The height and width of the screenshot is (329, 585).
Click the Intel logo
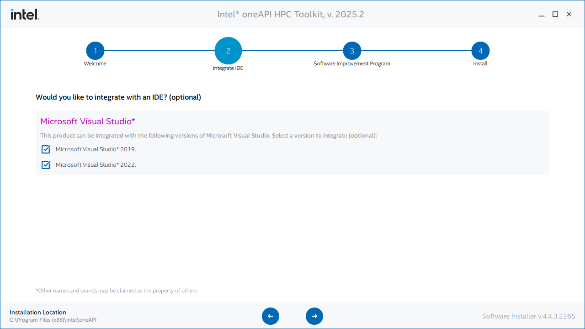tap(25, 14)
